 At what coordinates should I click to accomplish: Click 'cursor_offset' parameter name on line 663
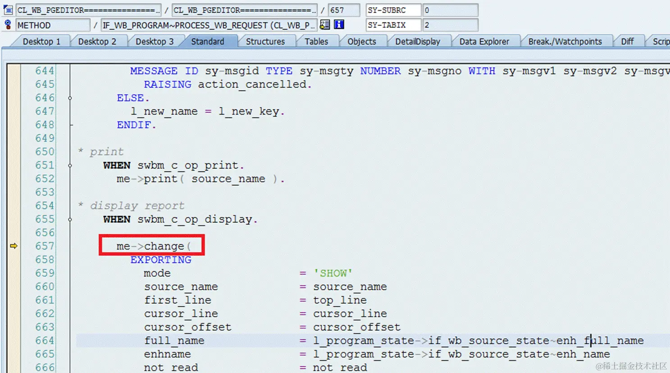coord(187,327)
